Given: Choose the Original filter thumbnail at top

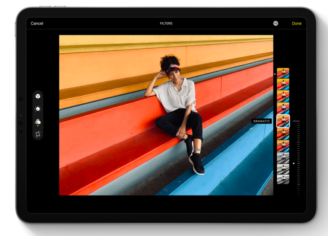Looking at the screenshot, I should pyautogui.click(x=283, y=73).
